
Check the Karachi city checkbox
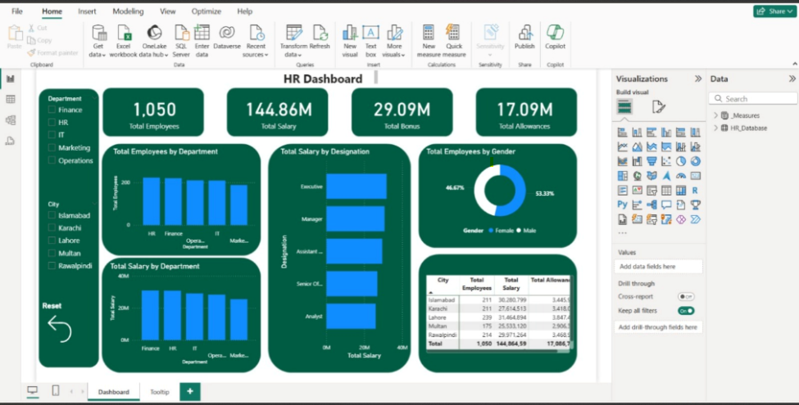point(52,228)
